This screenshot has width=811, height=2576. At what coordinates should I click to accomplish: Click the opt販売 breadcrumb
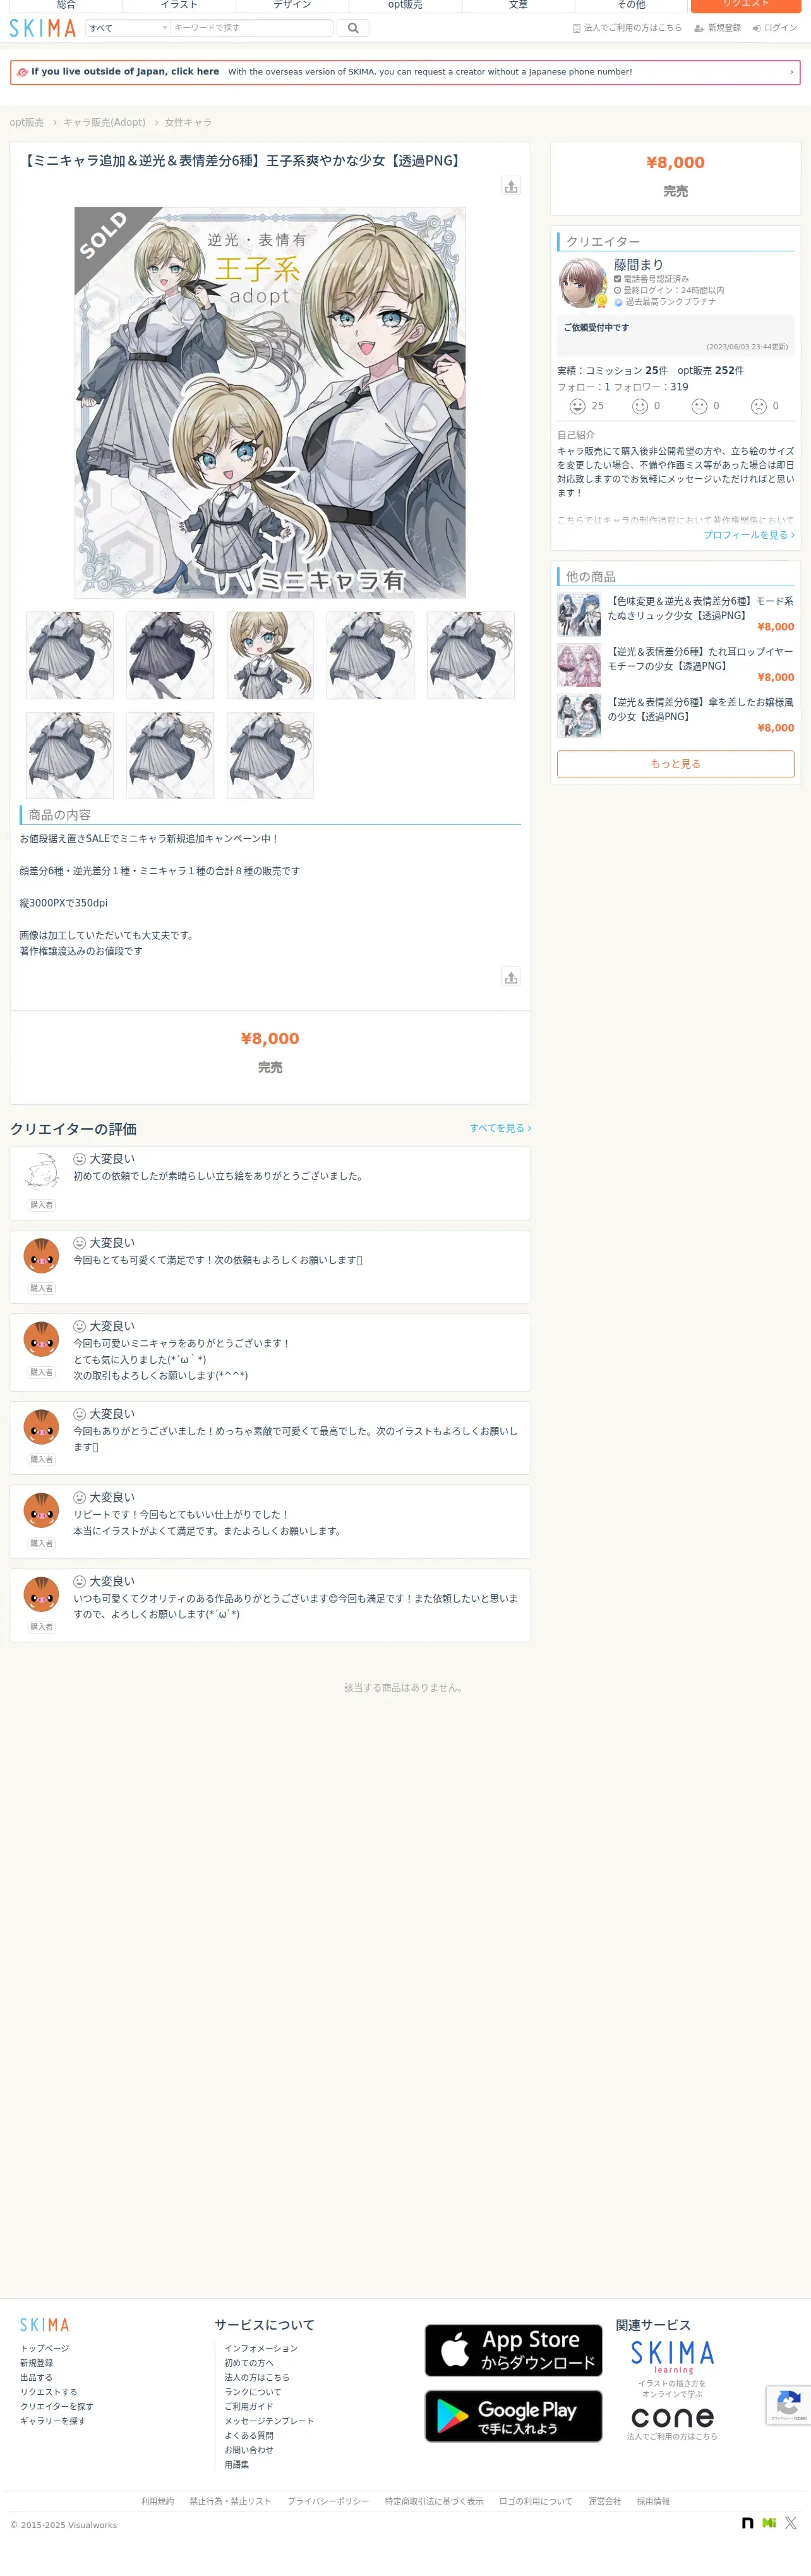click(27, 123)
